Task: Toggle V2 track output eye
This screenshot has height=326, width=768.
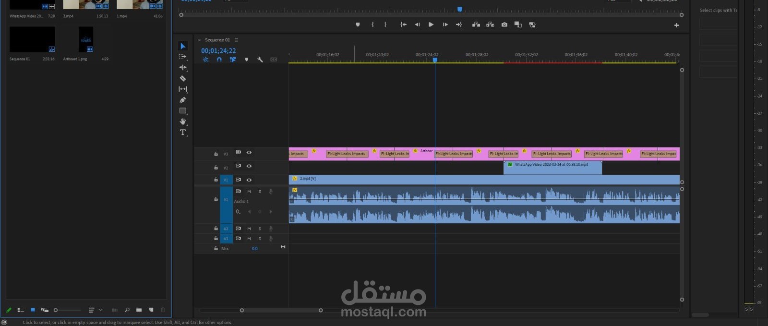Action: [249, 166]
